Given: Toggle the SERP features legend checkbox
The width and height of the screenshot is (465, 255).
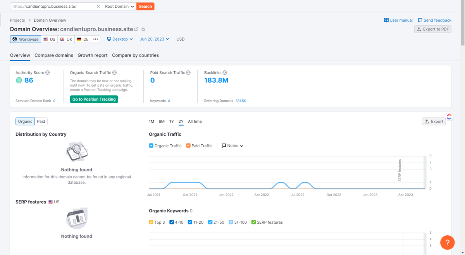Looking at the screenshot, I should pos(254,222).
